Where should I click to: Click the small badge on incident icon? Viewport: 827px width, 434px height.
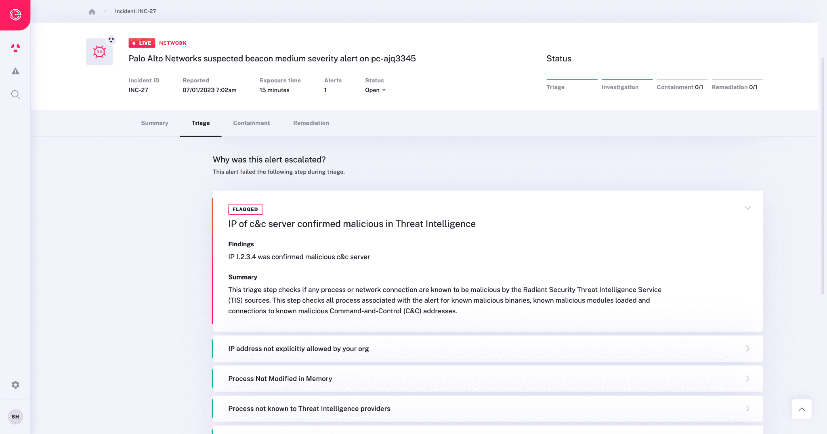(111, 40)
